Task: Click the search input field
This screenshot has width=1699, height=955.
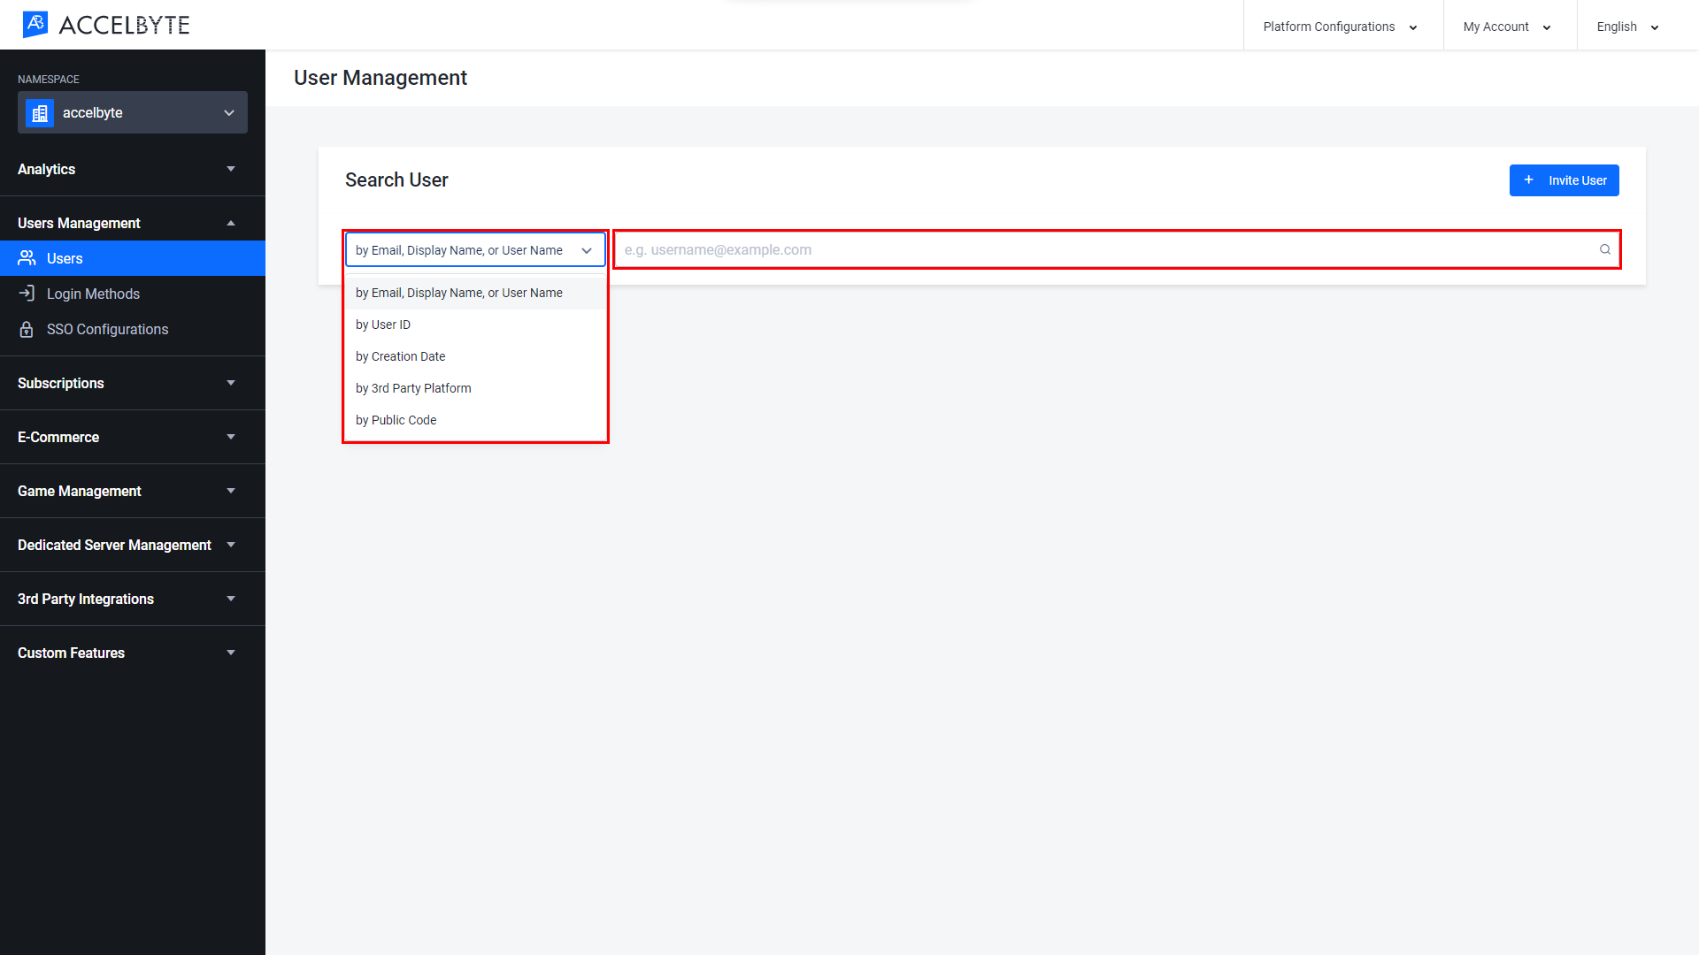Action: (x=1114, y=249)
